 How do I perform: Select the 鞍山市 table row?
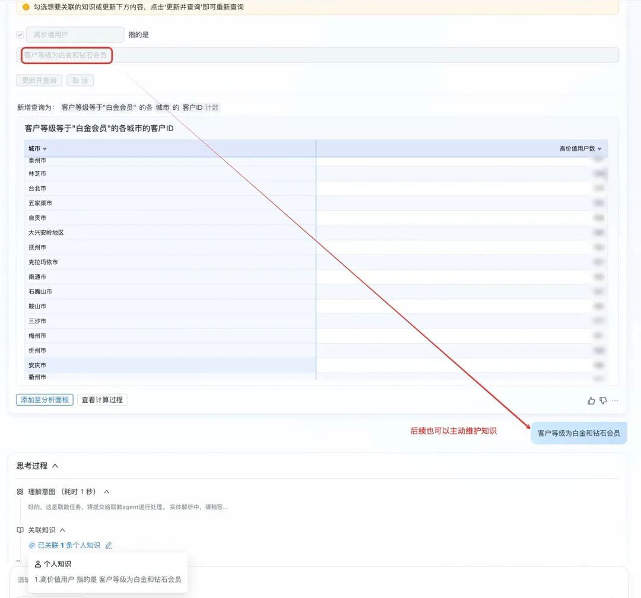316,306
